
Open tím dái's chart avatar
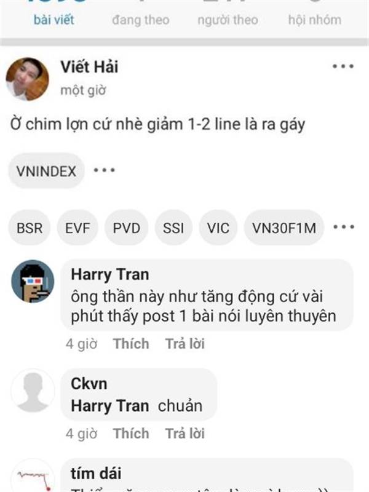click(33, 475)
